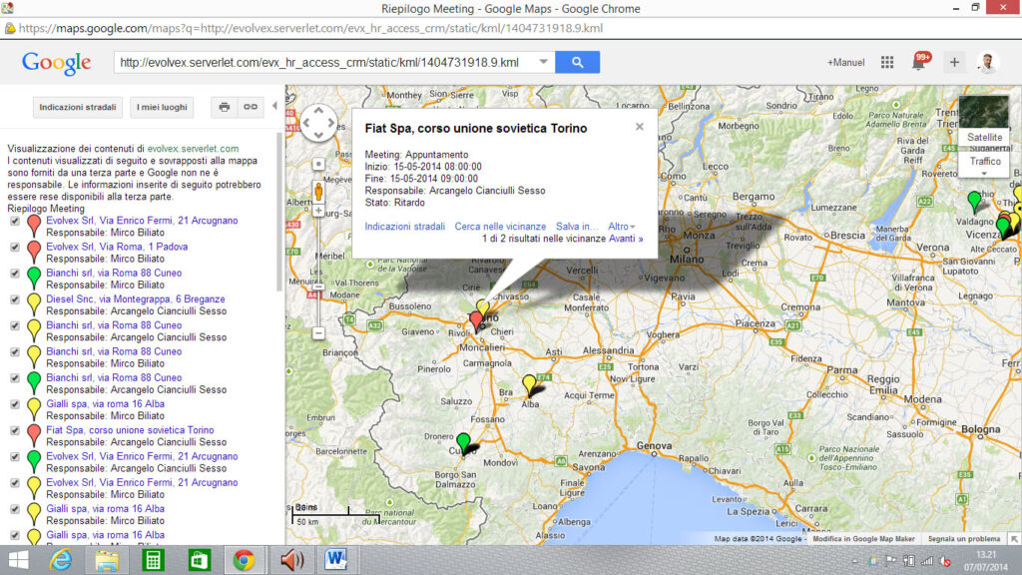Screen dimensions: 1022x575
Task: Expand the Altro dropdown in info window
Action: [621, 227]
